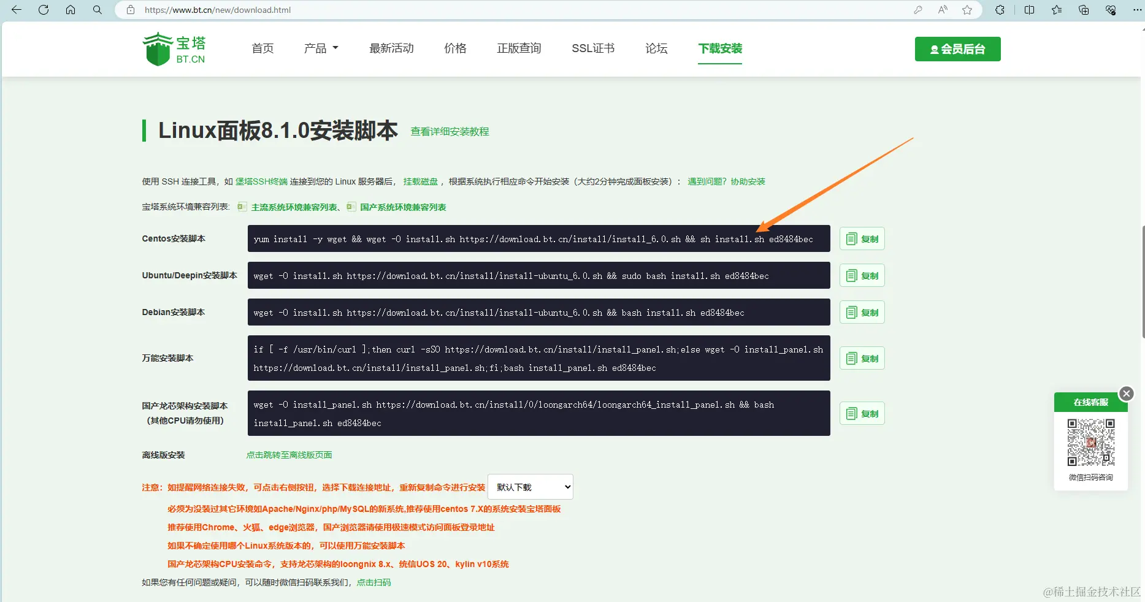Go back to the previous page
The height and width of the screenshot is (602, 1145).
click(x=17, y=10)
